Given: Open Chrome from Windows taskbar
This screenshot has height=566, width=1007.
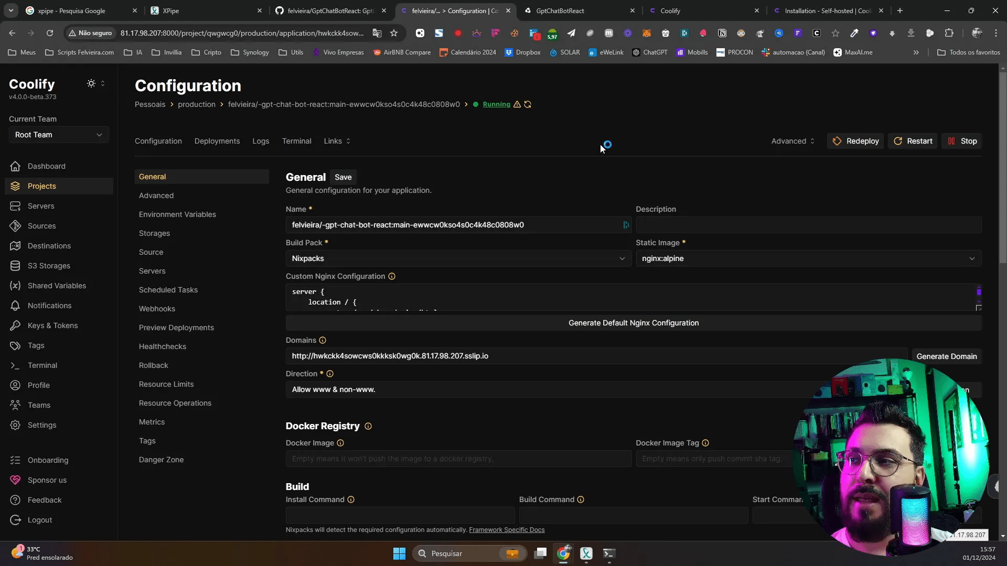Looking at the screenshot, I should 563,553.
